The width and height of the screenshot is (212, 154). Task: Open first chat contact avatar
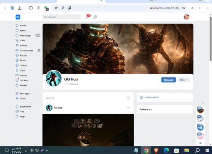point(200,110)
